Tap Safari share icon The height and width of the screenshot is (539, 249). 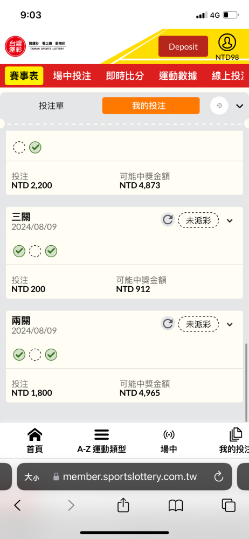(x=123, y=506)
